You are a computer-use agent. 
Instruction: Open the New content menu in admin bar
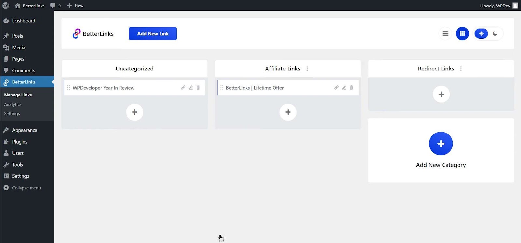[75, 6]
